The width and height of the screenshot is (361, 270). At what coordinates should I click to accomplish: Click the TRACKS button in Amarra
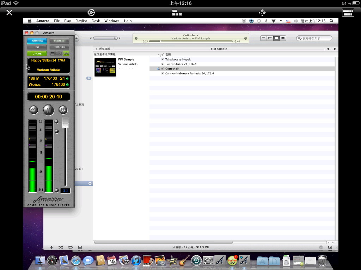(x=59, y=47)
